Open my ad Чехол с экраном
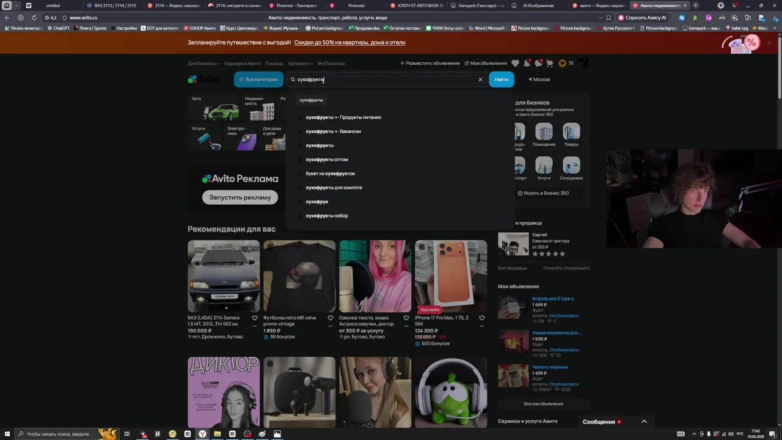This screenshot has height=440, width=782. 550,367
